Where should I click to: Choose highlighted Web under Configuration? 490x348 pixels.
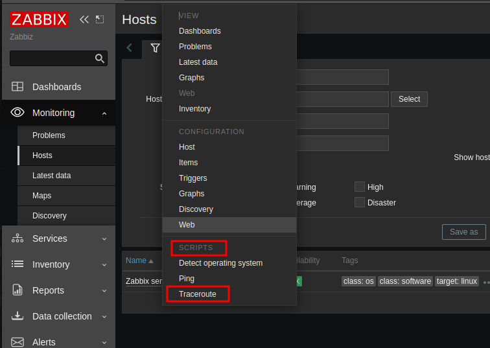point(229,225)
